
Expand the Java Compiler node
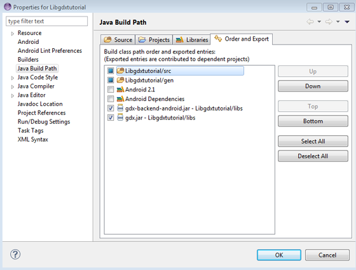(13, 87)
